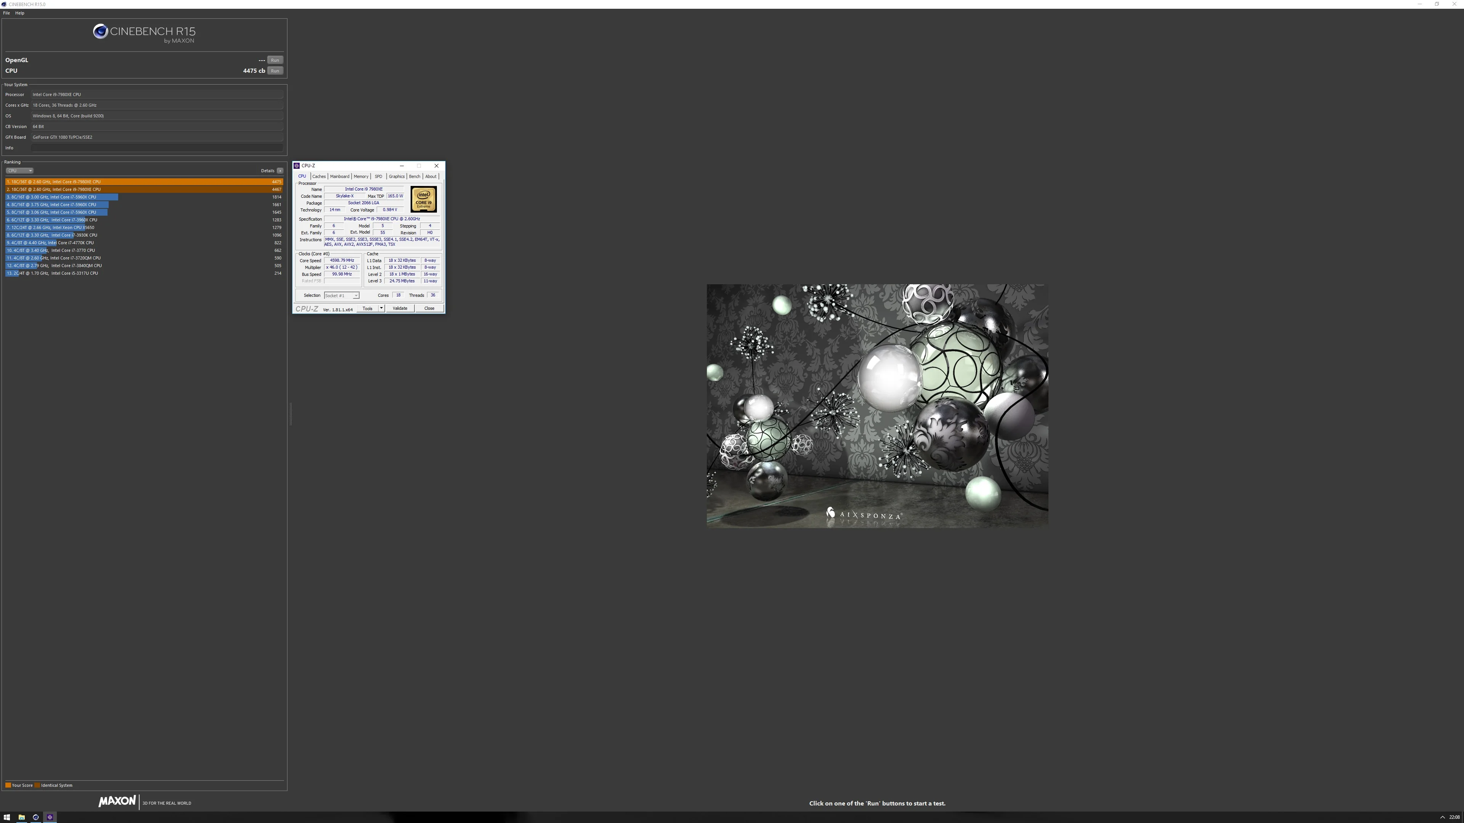Select ranking row 2 with score 4467

(144, 189)
